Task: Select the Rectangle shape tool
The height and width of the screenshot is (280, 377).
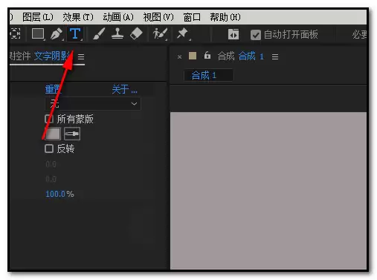Action: coord(38,33)
